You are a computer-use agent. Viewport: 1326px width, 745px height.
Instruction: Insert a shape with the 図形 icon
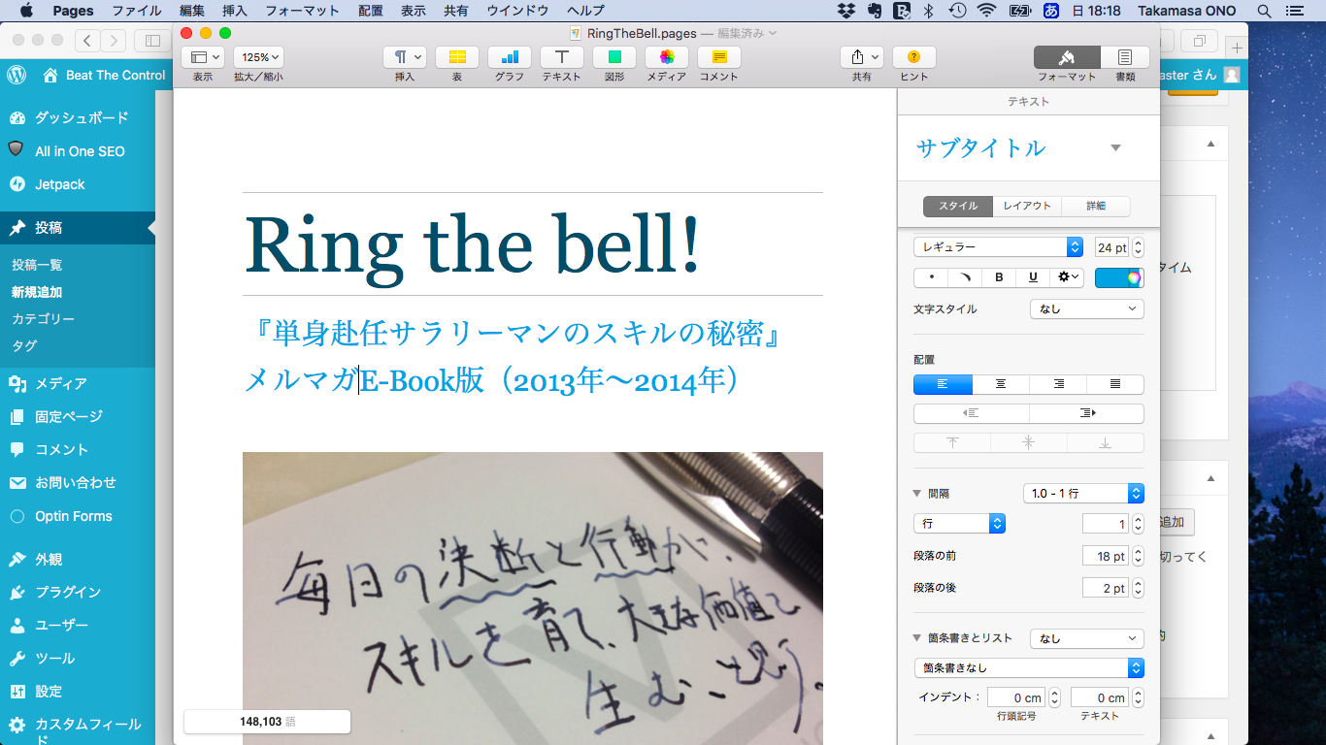coord(614,57)
